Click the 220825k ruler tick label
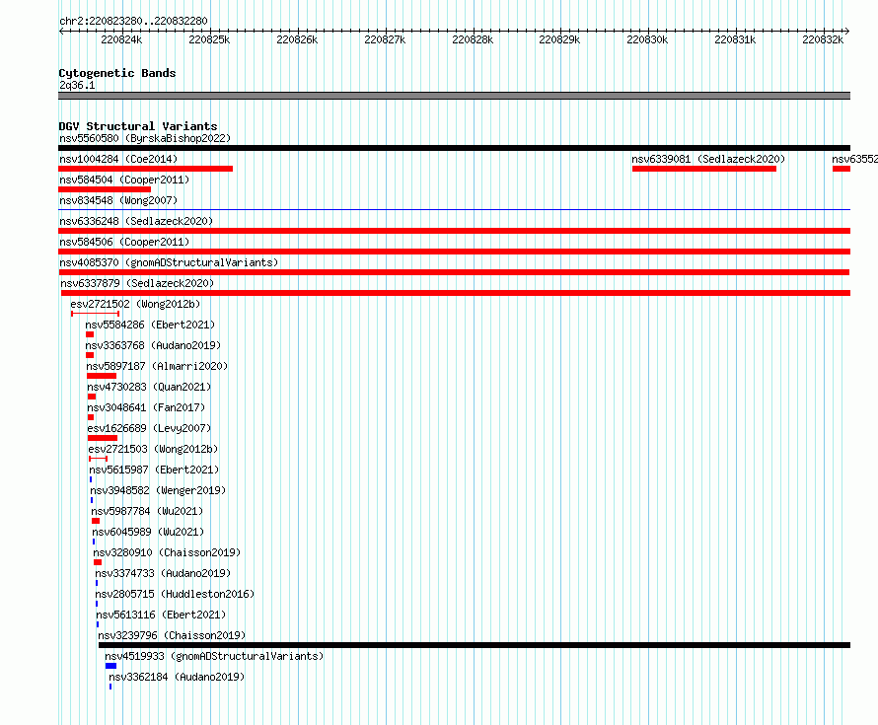This screenshot has width=878, height=725. click(x=209, y=39)
